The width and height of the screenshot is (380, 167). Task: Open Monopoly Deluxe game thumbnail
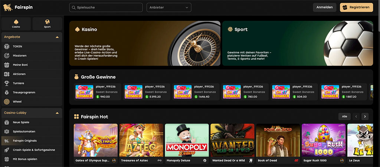pos(187,140)
